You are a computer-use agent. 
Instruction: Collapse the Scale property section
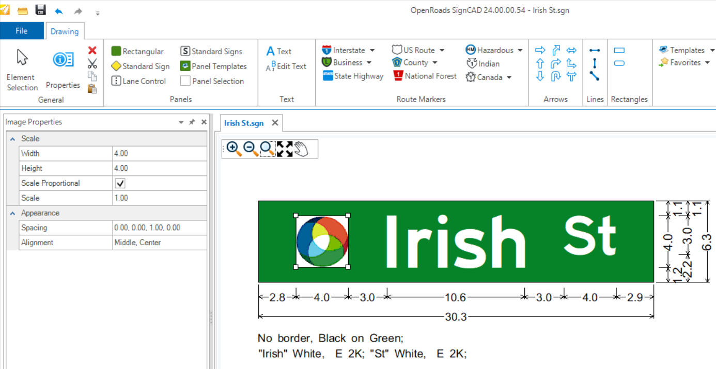(x=12, y=139)
